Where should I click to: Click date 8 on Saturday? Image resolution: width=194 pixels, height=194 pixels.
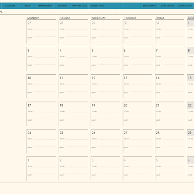pyautogui.click(x=189, y=51)
